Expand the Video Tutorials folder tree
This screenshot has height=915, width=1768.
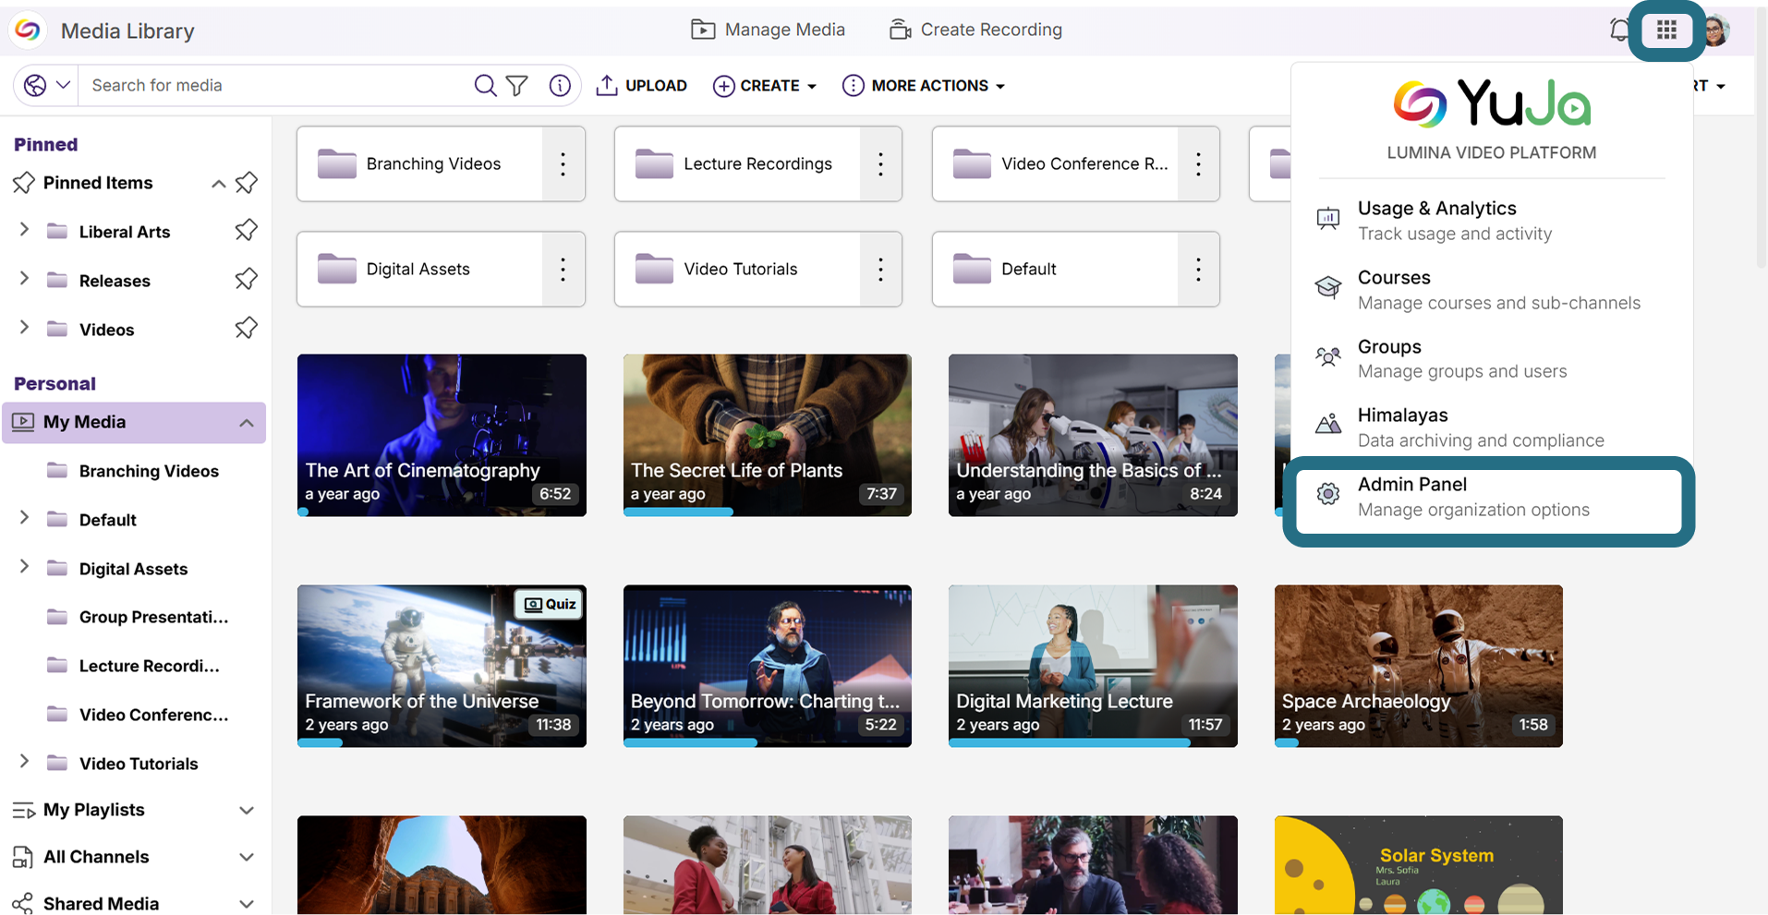click(24, 762)
